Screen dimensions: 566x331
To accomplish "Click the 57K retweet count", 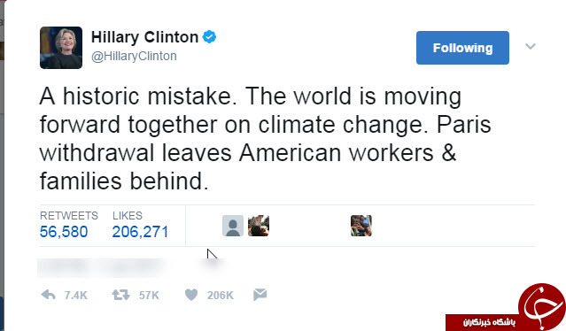I will pyautogui.click(x=149, y=296).
